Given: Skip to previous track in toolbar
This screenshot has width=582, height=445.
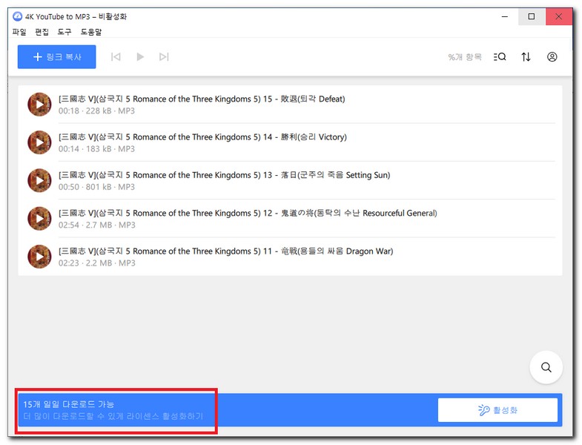Looking at the screenshot, I should pos(116,57).
